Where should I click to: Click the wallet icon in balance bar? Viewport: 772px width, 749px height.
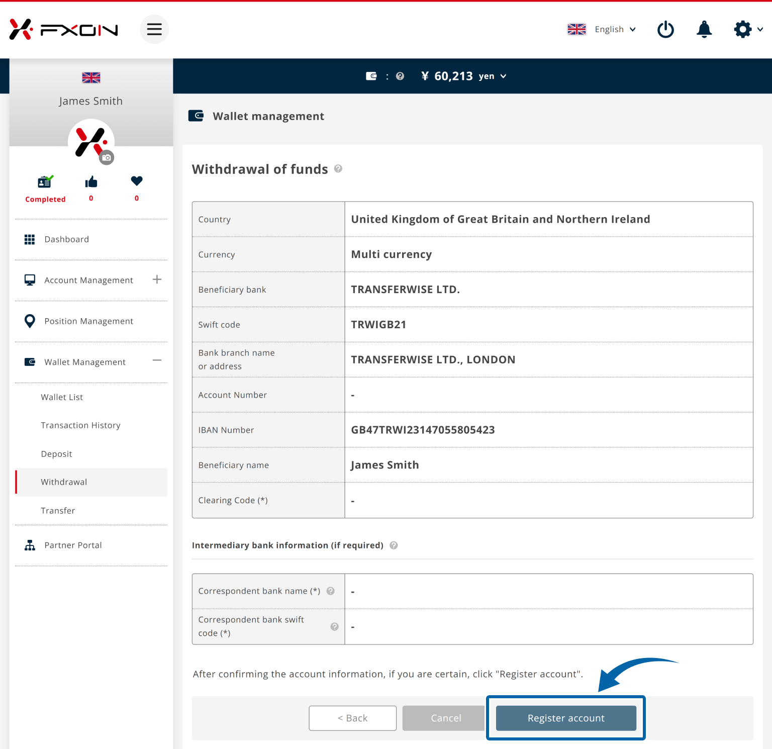pyautogui.click(x=371, y=76)
